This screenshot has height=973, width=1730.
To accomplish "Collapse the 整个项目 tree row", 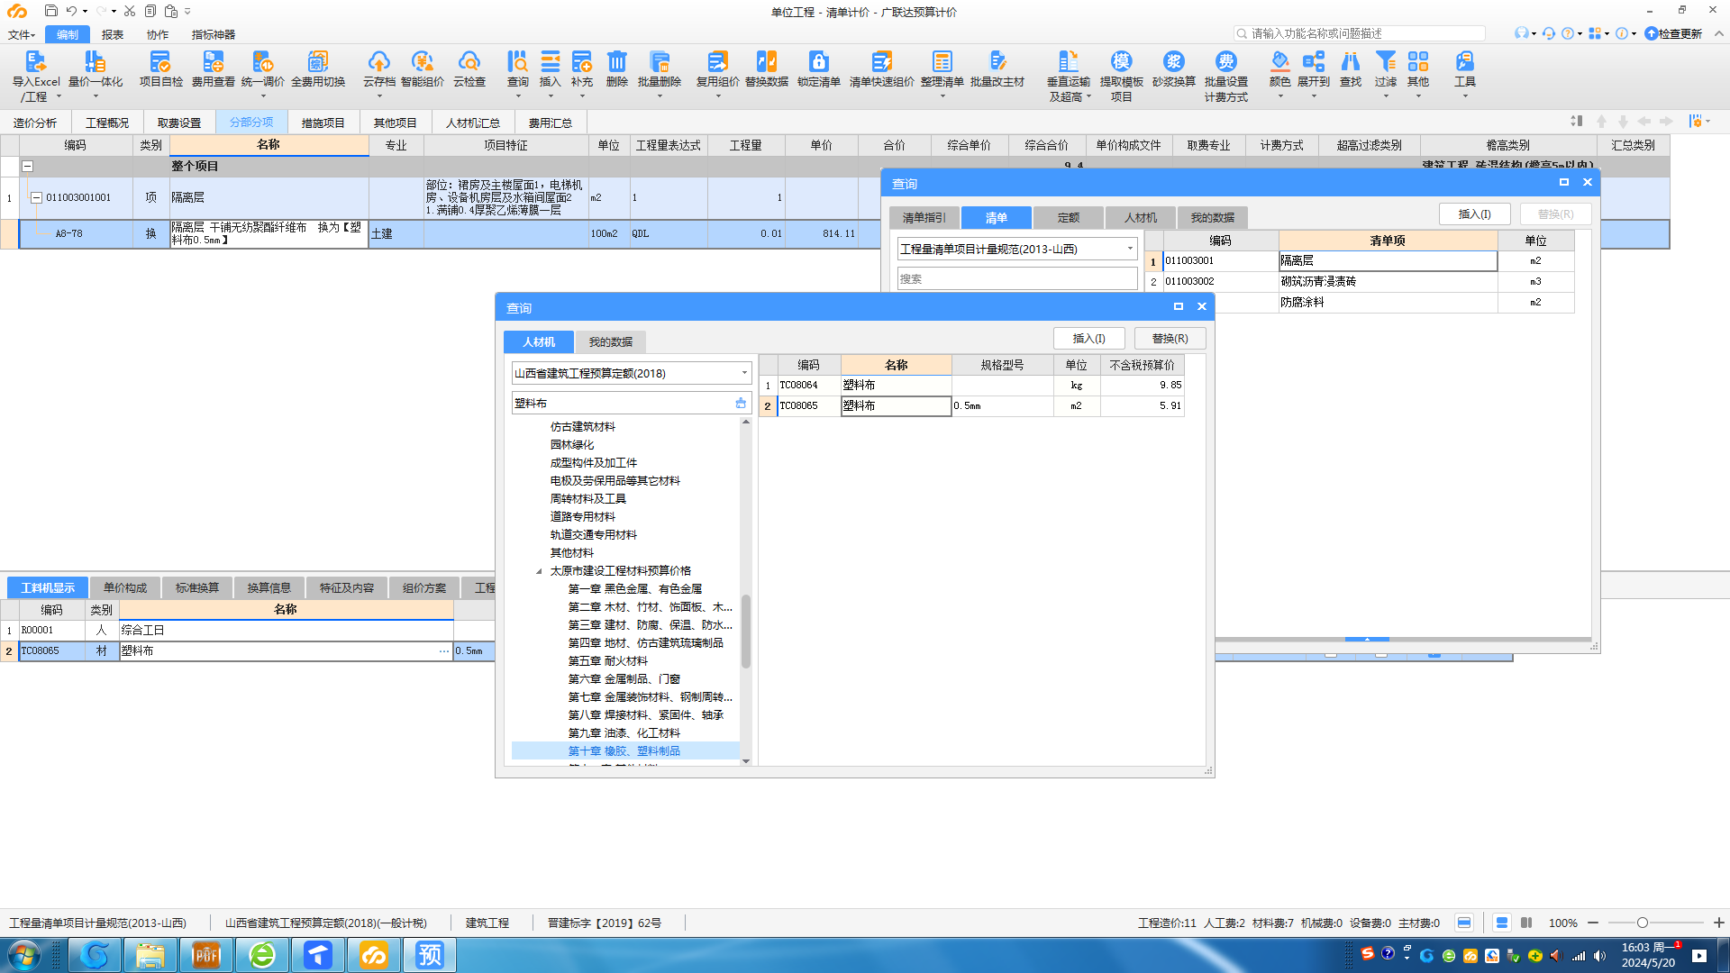I will point(27,166).
